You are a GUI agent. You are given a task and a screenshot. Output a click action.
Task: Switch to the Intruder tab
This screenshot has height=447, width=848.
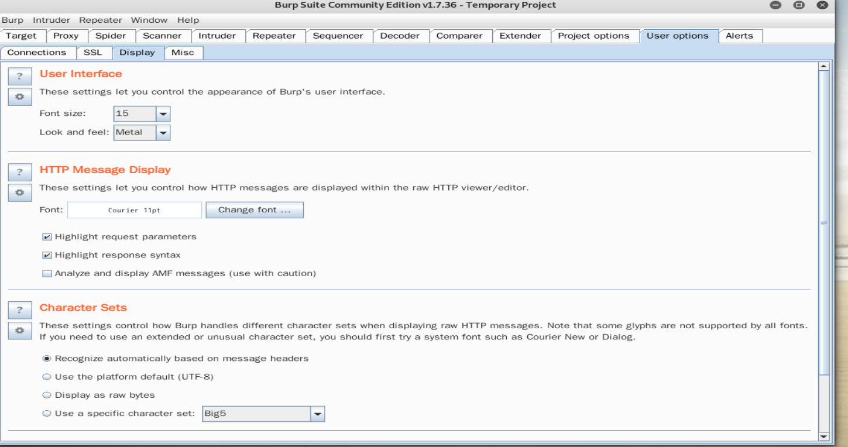217,36
